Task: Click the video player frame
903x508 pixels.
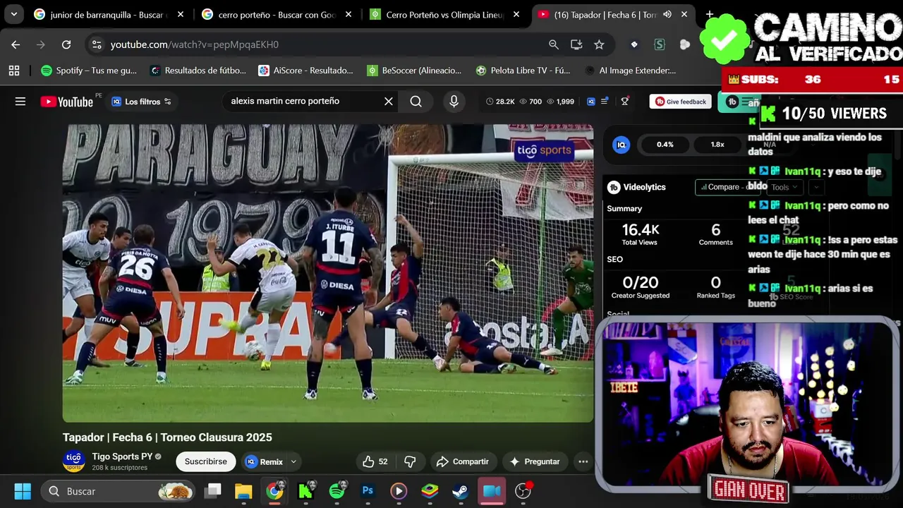Action: (x=328, y=274)
